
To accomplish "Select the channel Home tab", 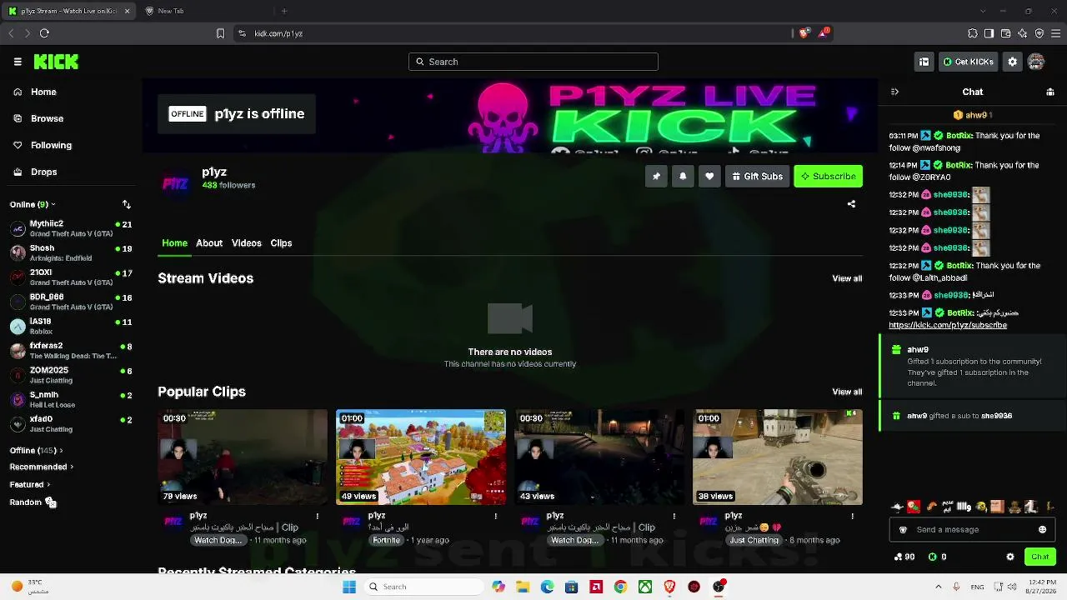I will click(x=174, y=243).
